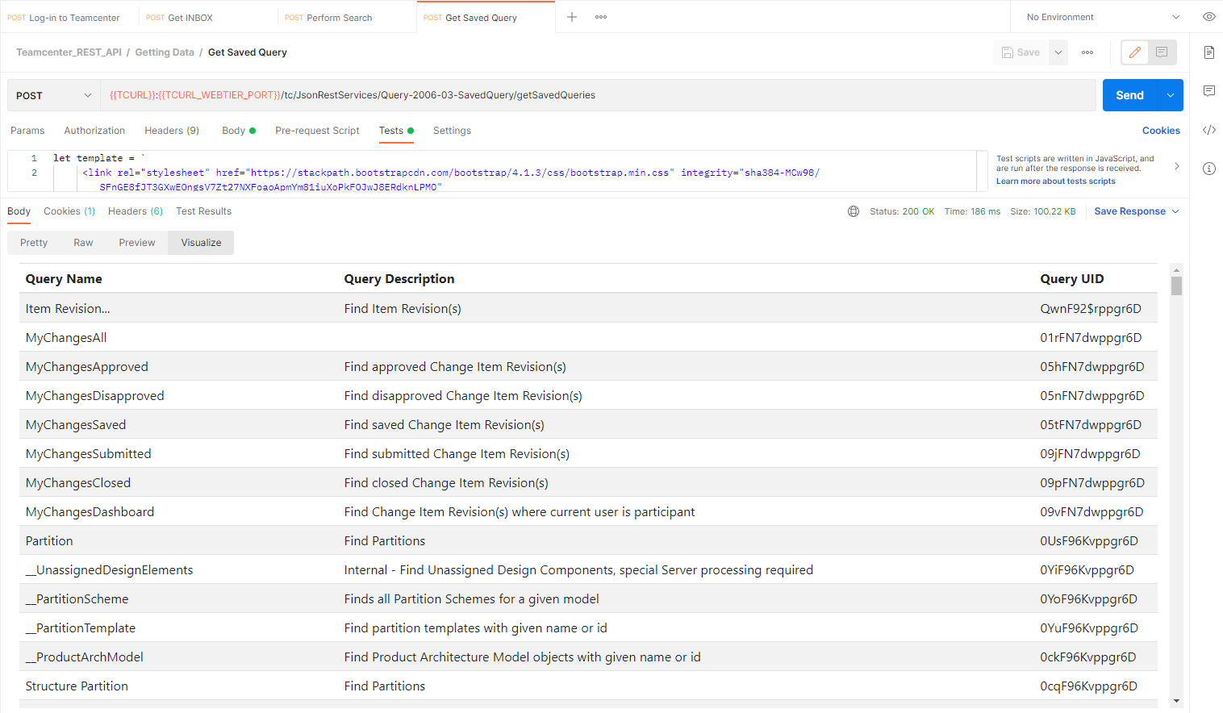Open the Params tab
1223x713 pixels.
27,131
